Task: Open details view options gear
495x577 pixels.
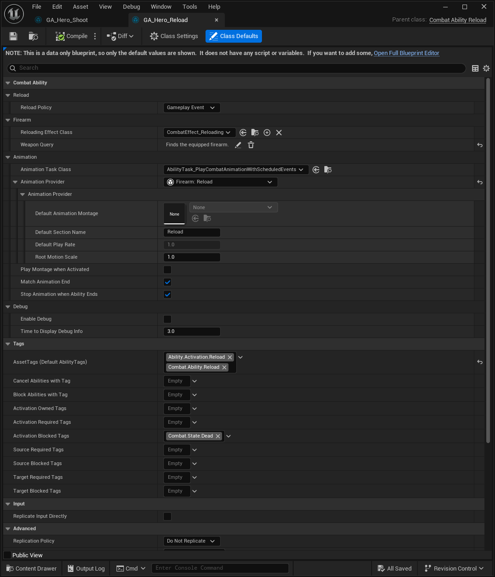Action: click(486, 68)
